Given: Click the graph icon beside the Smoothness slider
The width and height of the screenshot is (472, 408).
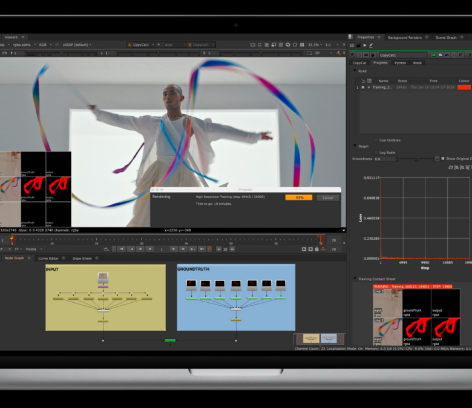Looking at the screenshot, I should point(437,159).
